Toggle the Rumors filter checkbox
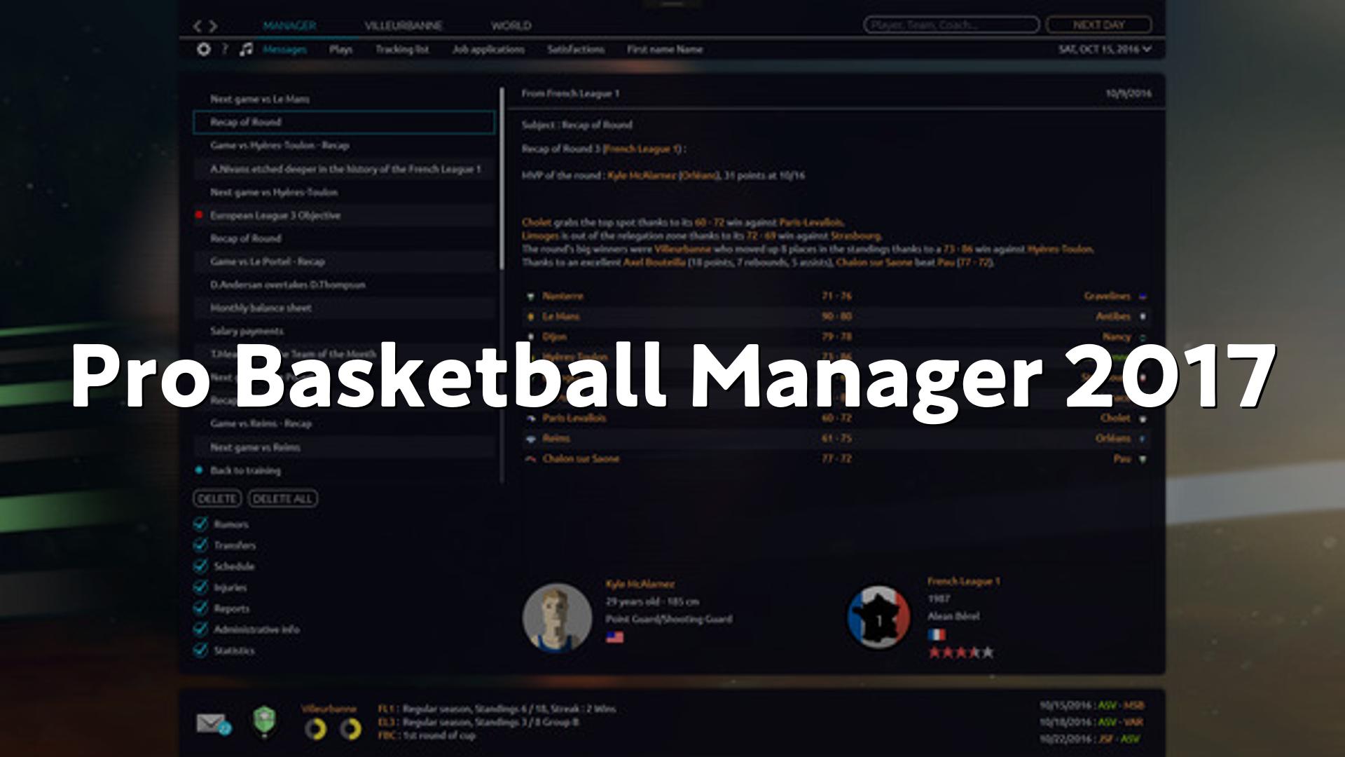Viewport: 1345px width, 757px height. 200,524
